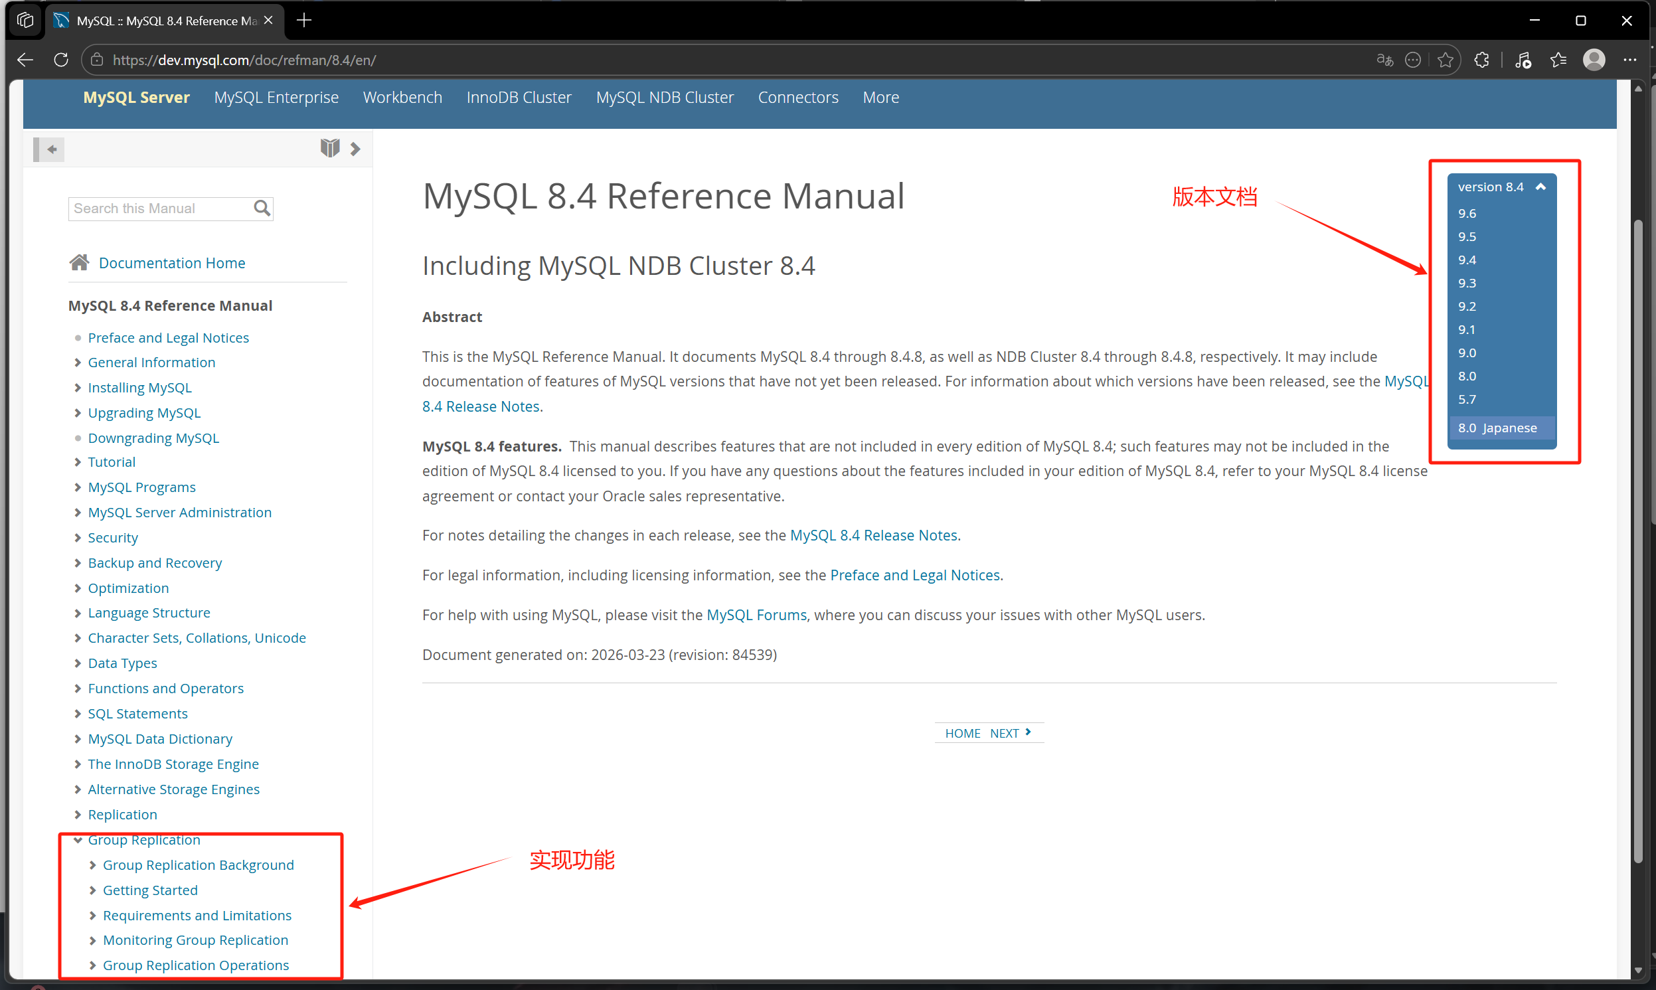Click the browser refresh icon
Image resolution: width=1656 pixels, height=990 pixels.
coord(60,60)
